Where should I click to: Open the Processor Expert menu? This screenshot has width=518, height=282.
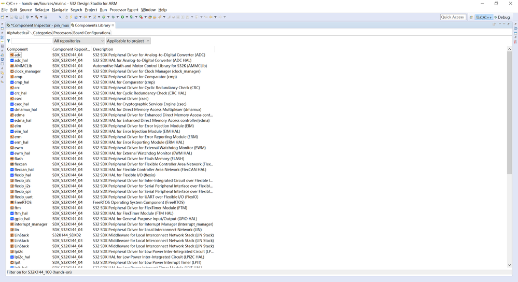click(124, 10)
